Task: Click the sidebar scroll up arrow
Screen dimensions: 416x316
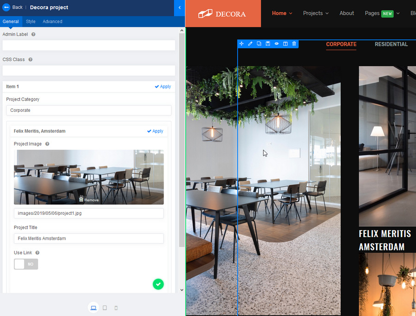Action: [x=182, y=30]
